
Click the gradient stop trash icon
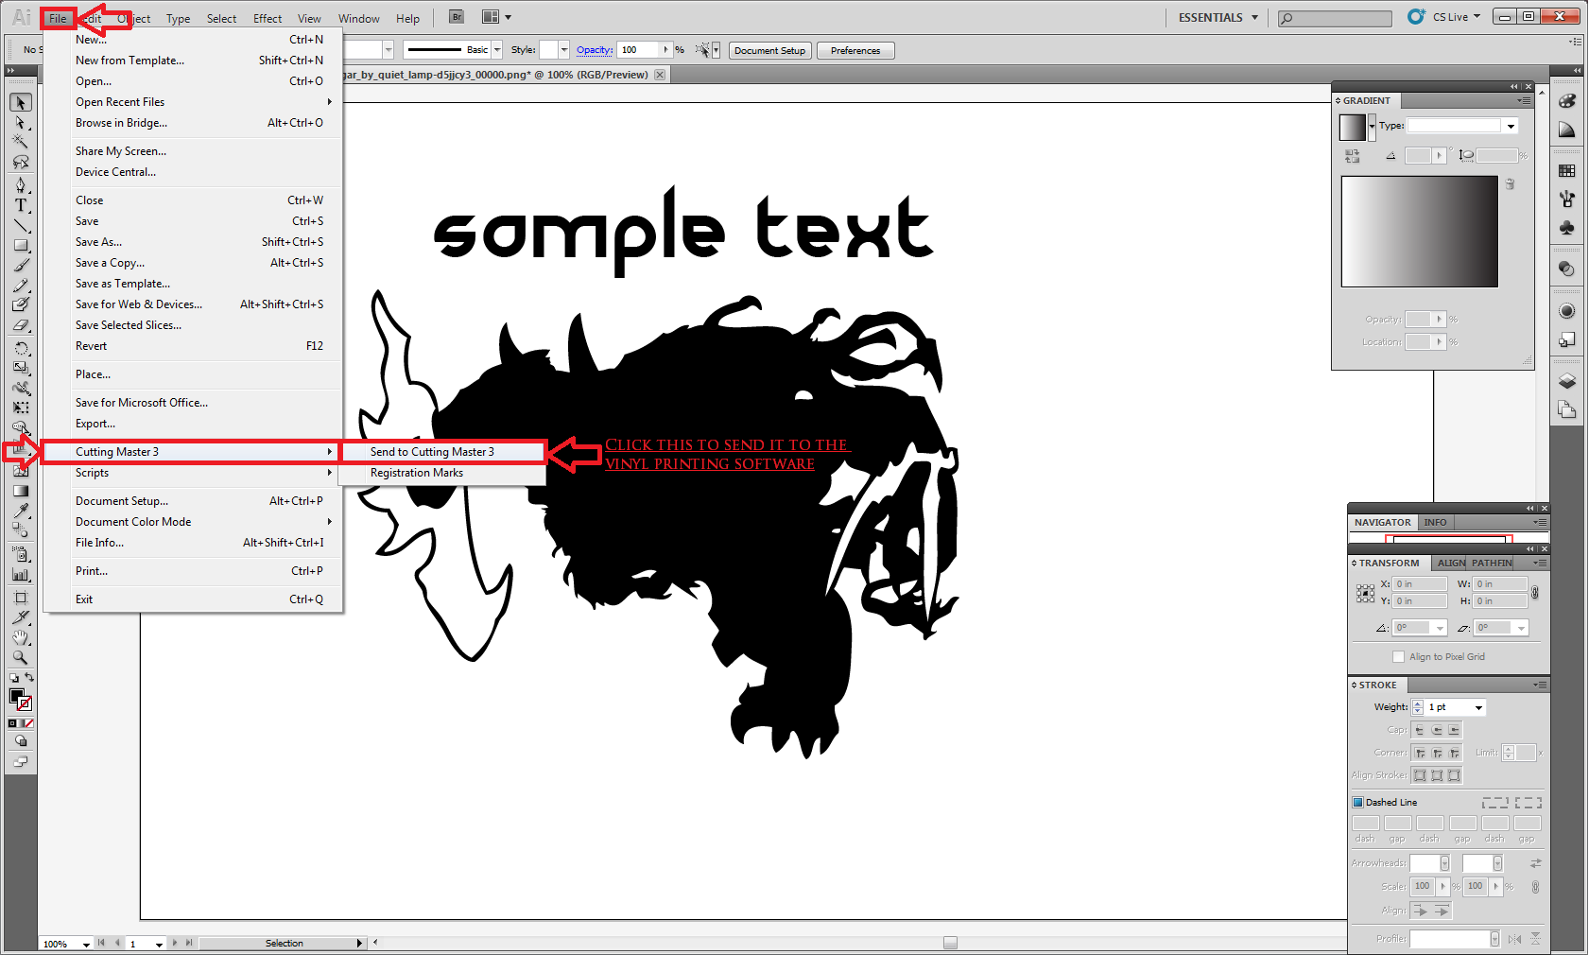[x=1510, y=184]
